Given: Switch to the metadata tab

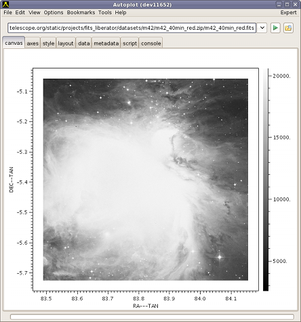Looking at the screenshot, I should click(x=106, y=43).
